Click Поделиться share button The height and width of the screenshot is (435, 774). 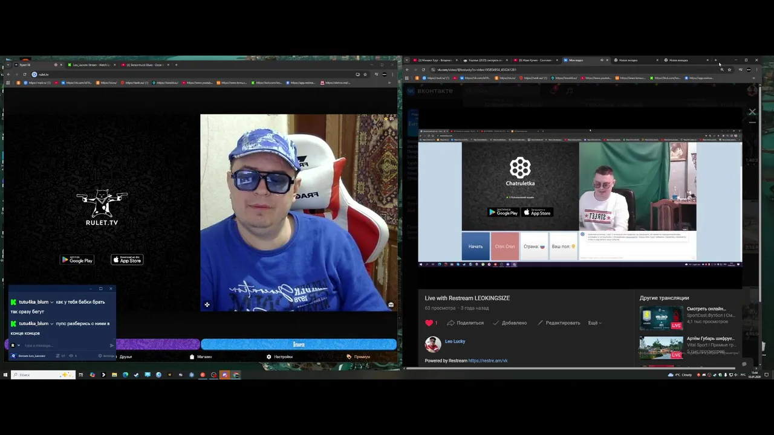465,323
